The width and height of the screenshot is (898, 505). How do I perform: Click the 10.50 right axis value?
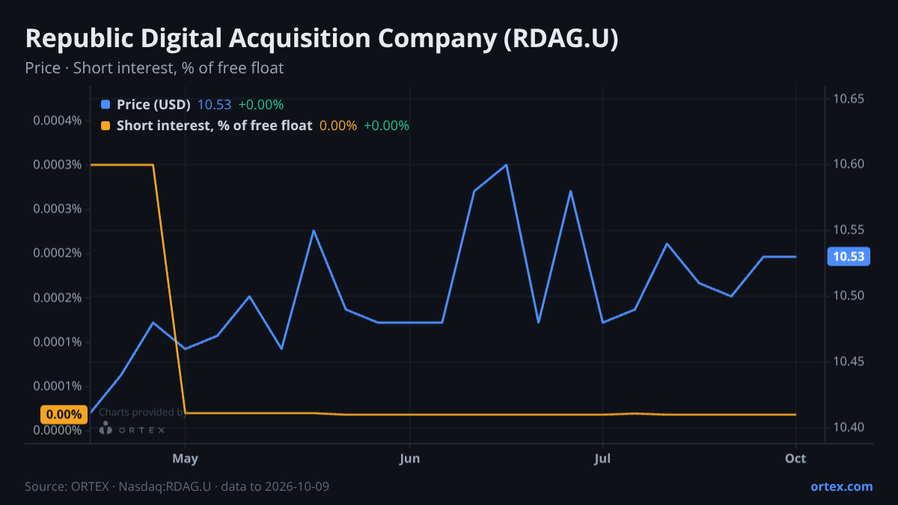(849, 296)
